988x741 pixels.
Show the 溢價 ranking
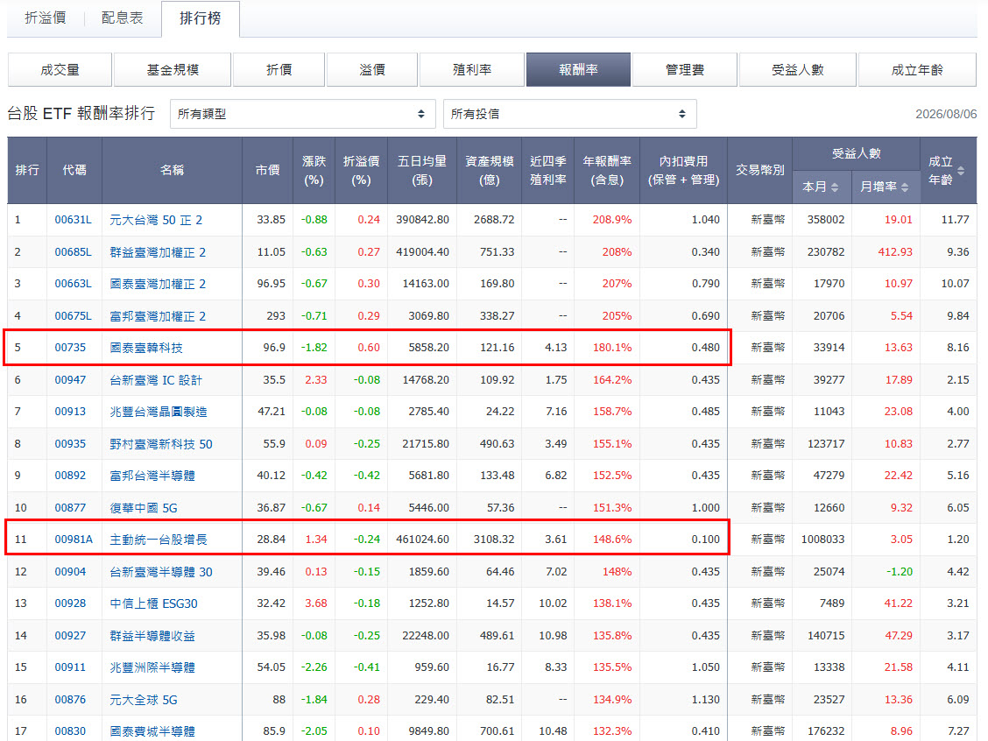click(x=371, y=70)
